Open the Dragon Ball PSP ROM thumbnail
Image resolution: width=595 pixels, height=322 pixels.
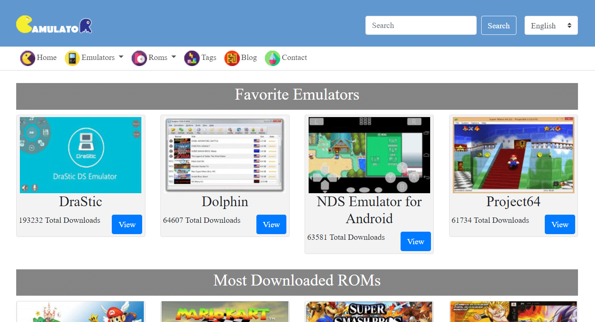514,311
